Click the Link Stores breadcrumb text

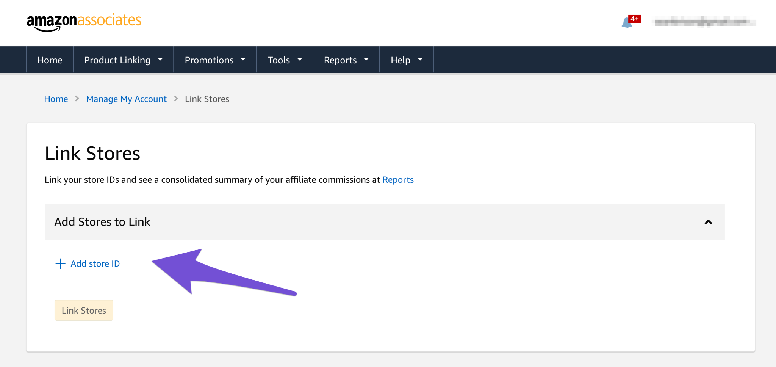tap(207, 99)
